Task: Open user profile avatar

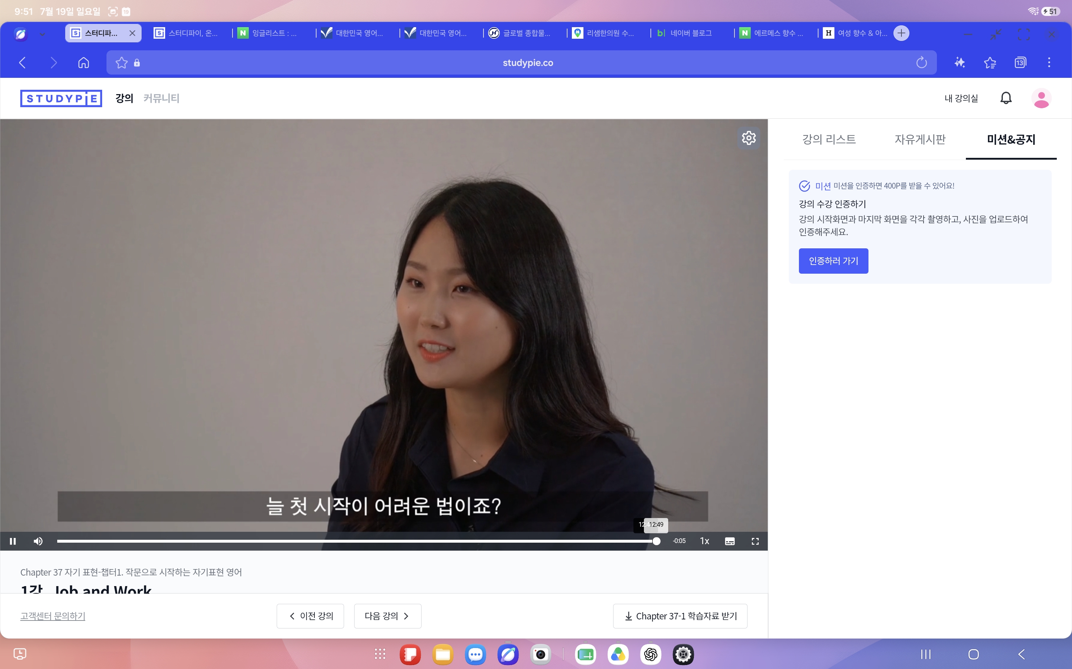Action: (x=1041, y=98)
